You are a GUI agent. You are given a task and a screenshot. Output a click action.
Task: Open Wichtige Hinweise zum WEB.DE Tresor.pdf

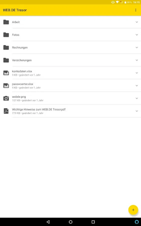coord(70,111)
